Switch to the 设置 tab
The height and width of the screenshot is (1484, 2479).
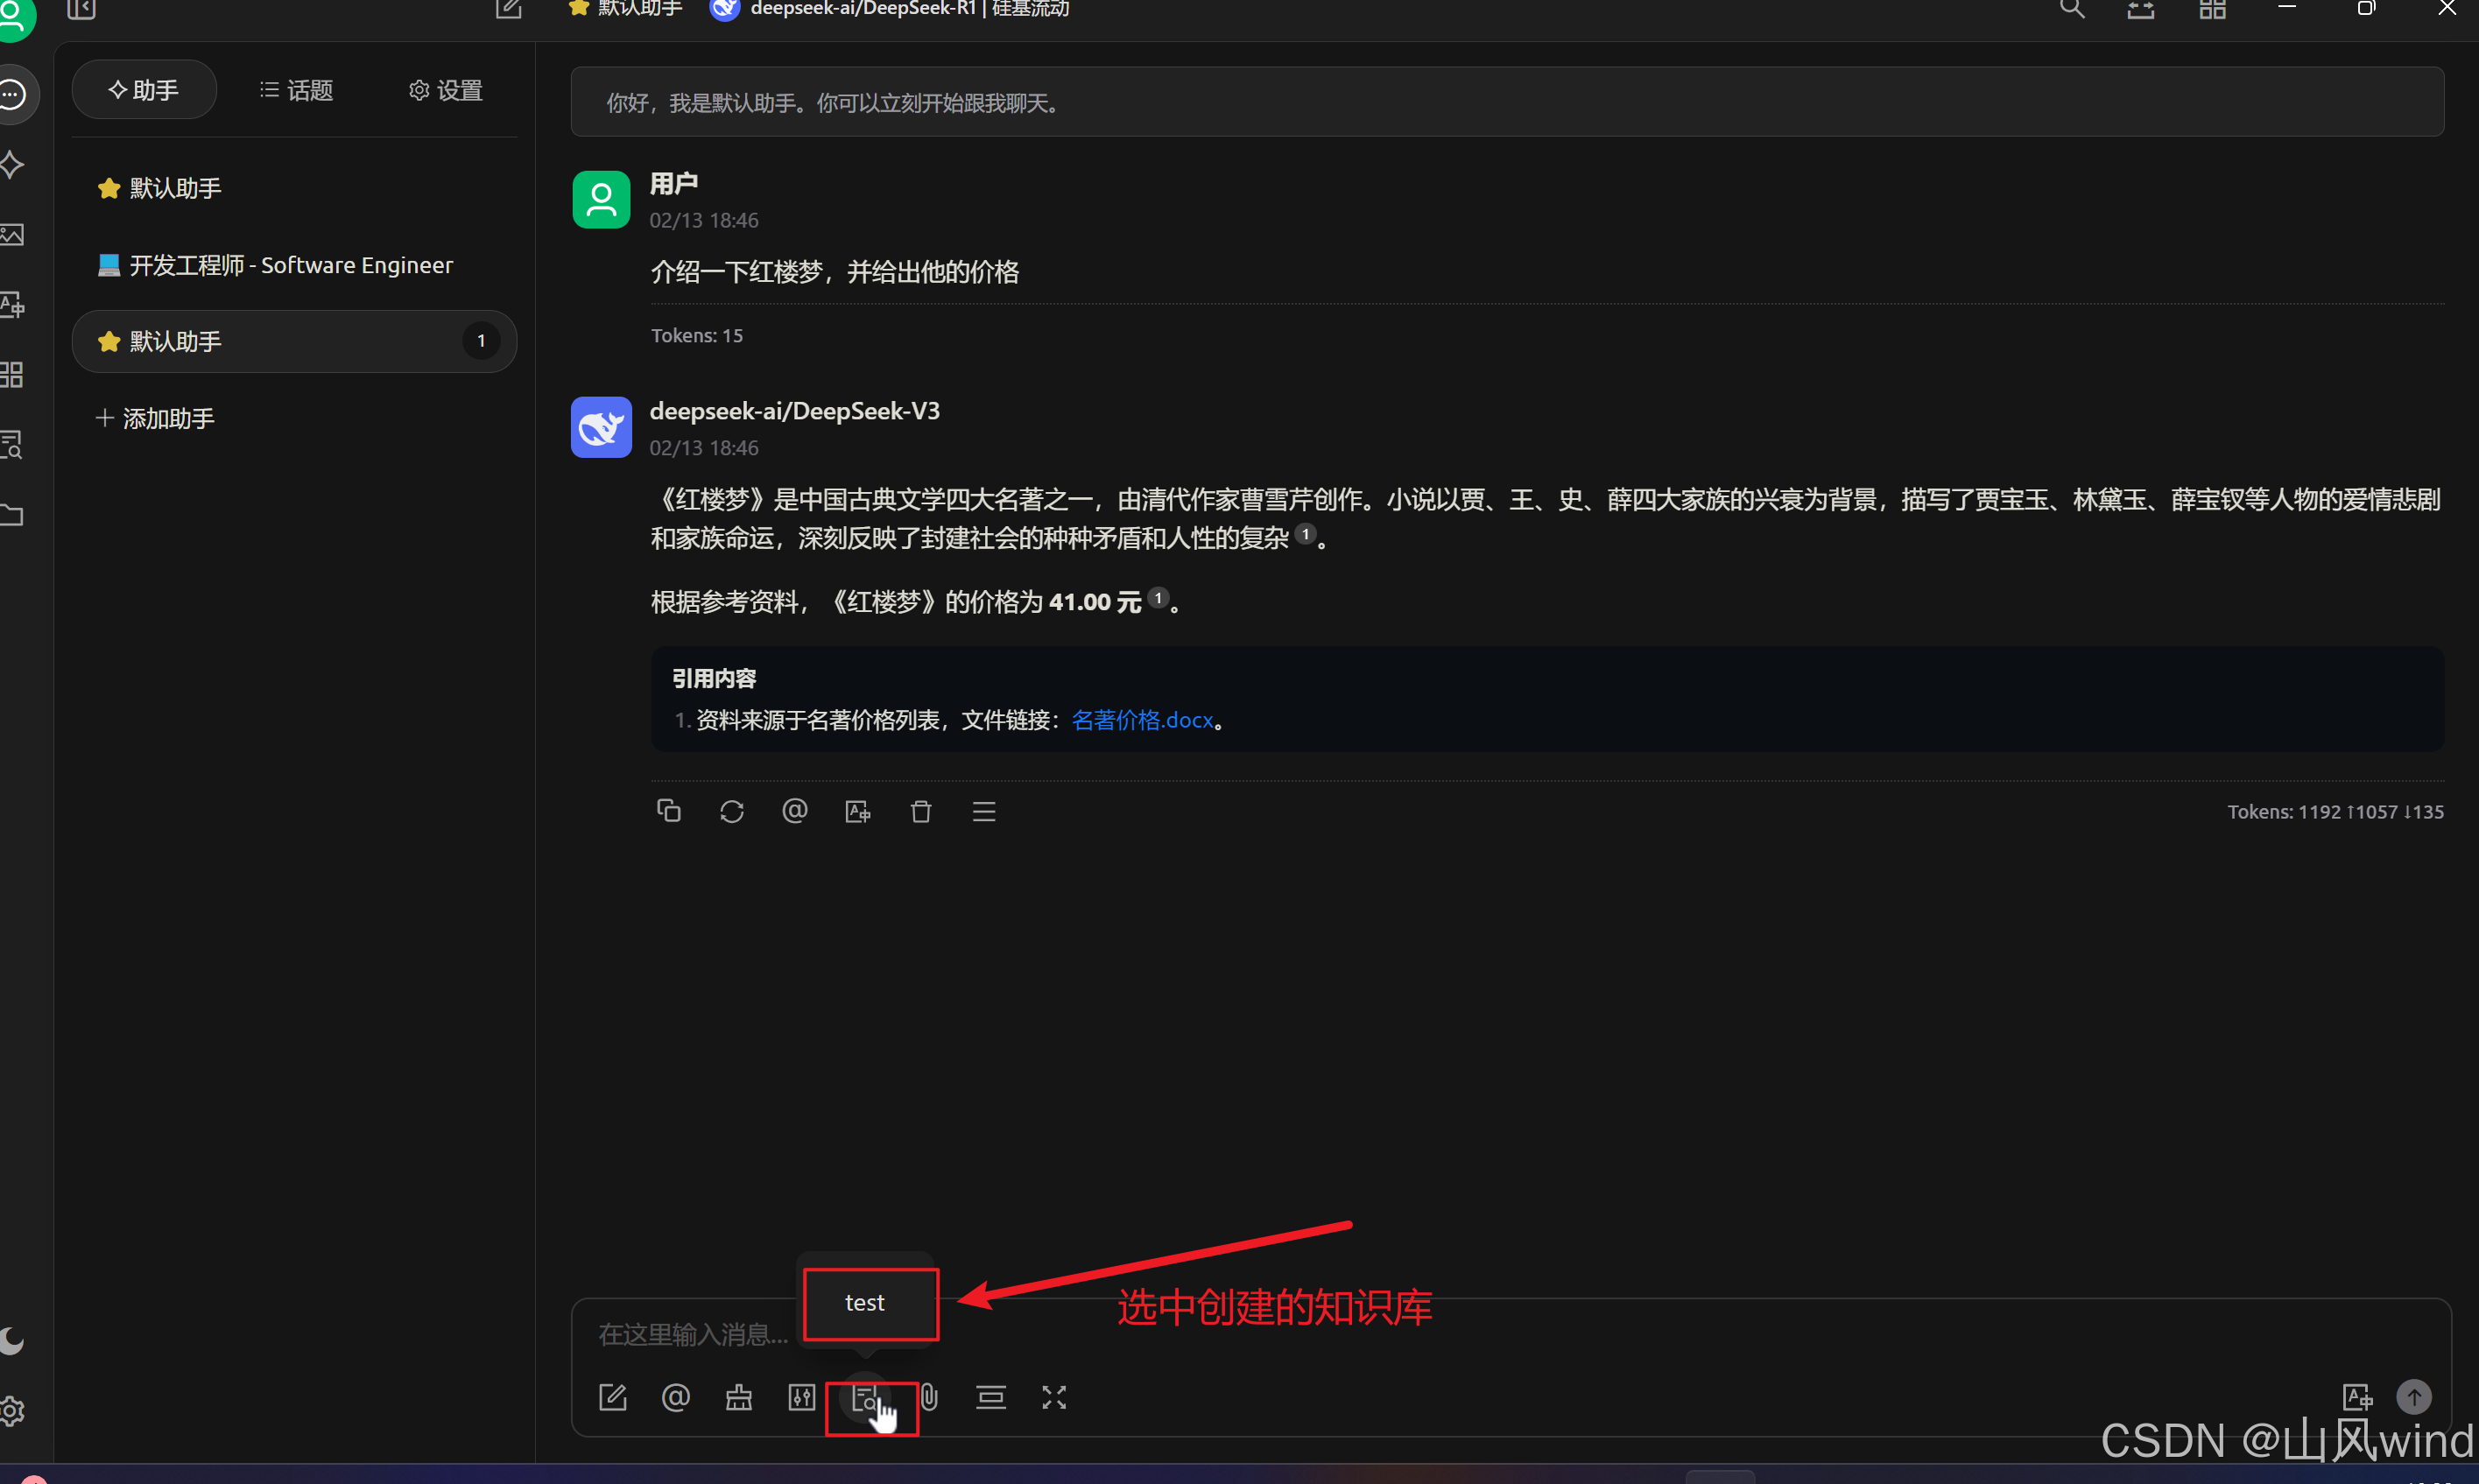point(446,90)
